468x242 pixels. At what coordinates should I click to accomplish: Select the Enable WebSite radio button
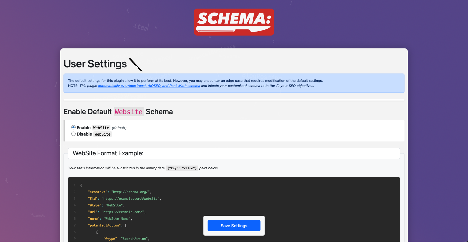click(x=73, y=128)
